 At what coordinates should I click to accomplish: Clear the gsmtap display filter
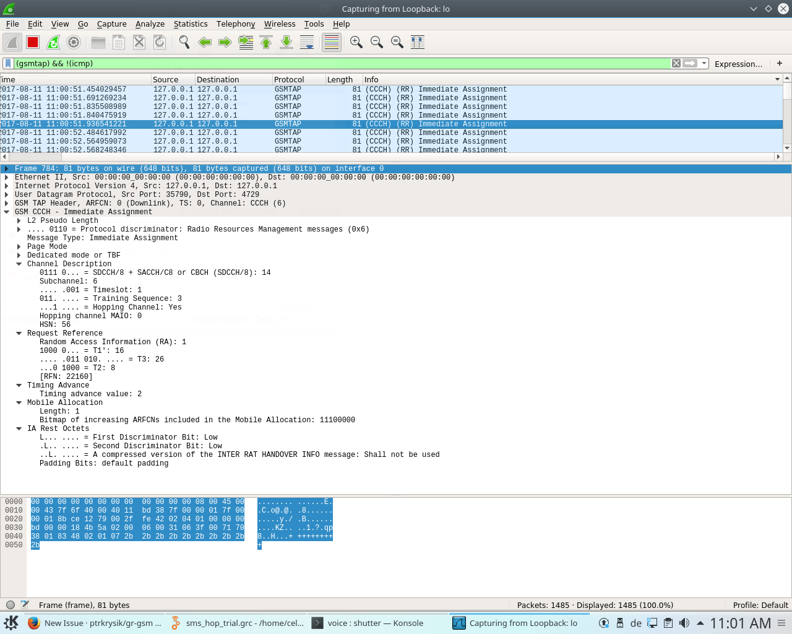tap(676, 63)
